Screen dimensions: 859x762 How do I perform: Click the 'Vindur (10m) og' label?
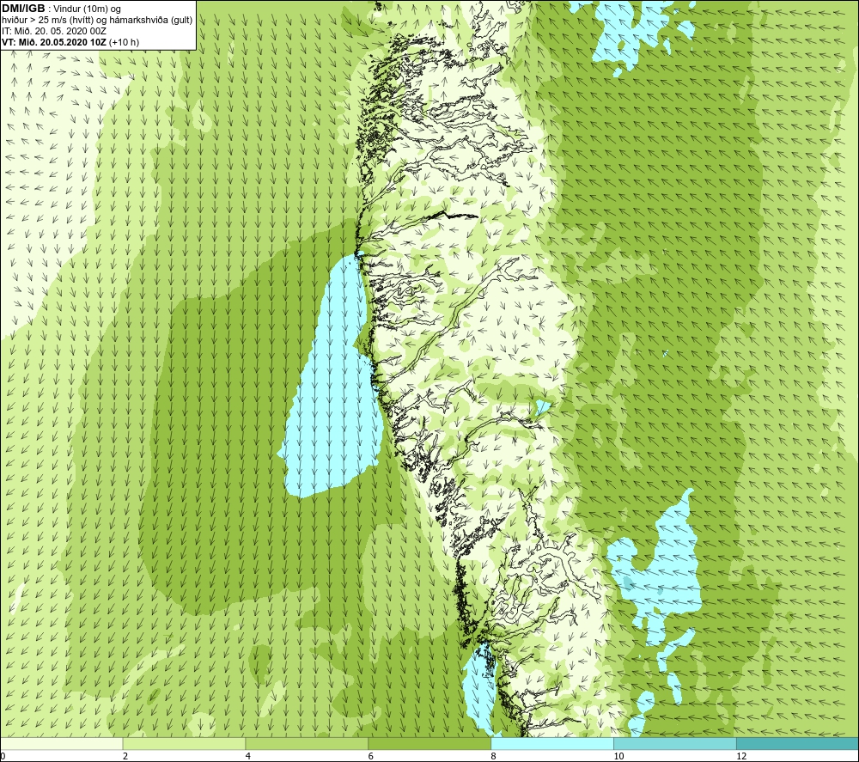click(x=88, y=9)
